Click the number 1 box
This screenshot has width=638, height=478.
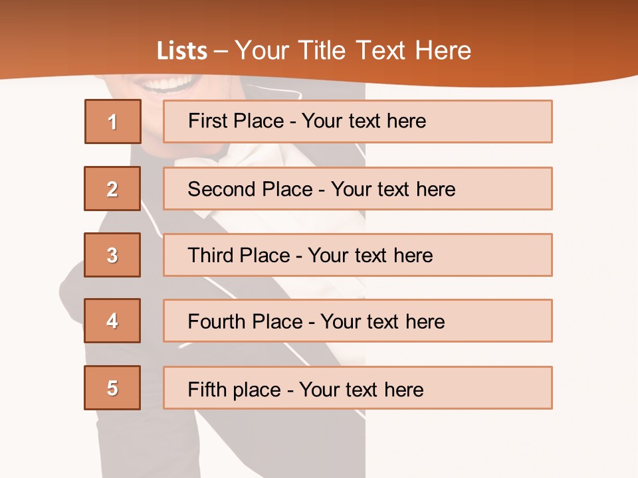coord(113,121)
